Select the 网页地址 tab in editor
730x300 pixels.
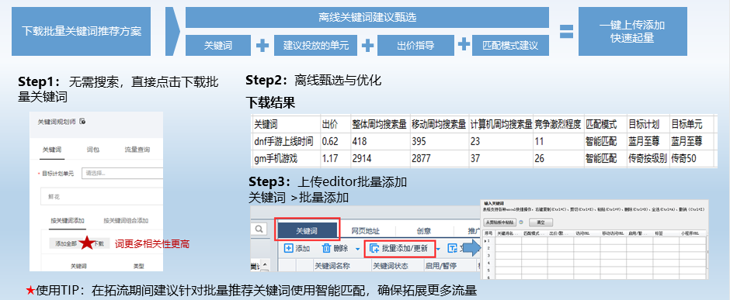click(x=366, y=231)
